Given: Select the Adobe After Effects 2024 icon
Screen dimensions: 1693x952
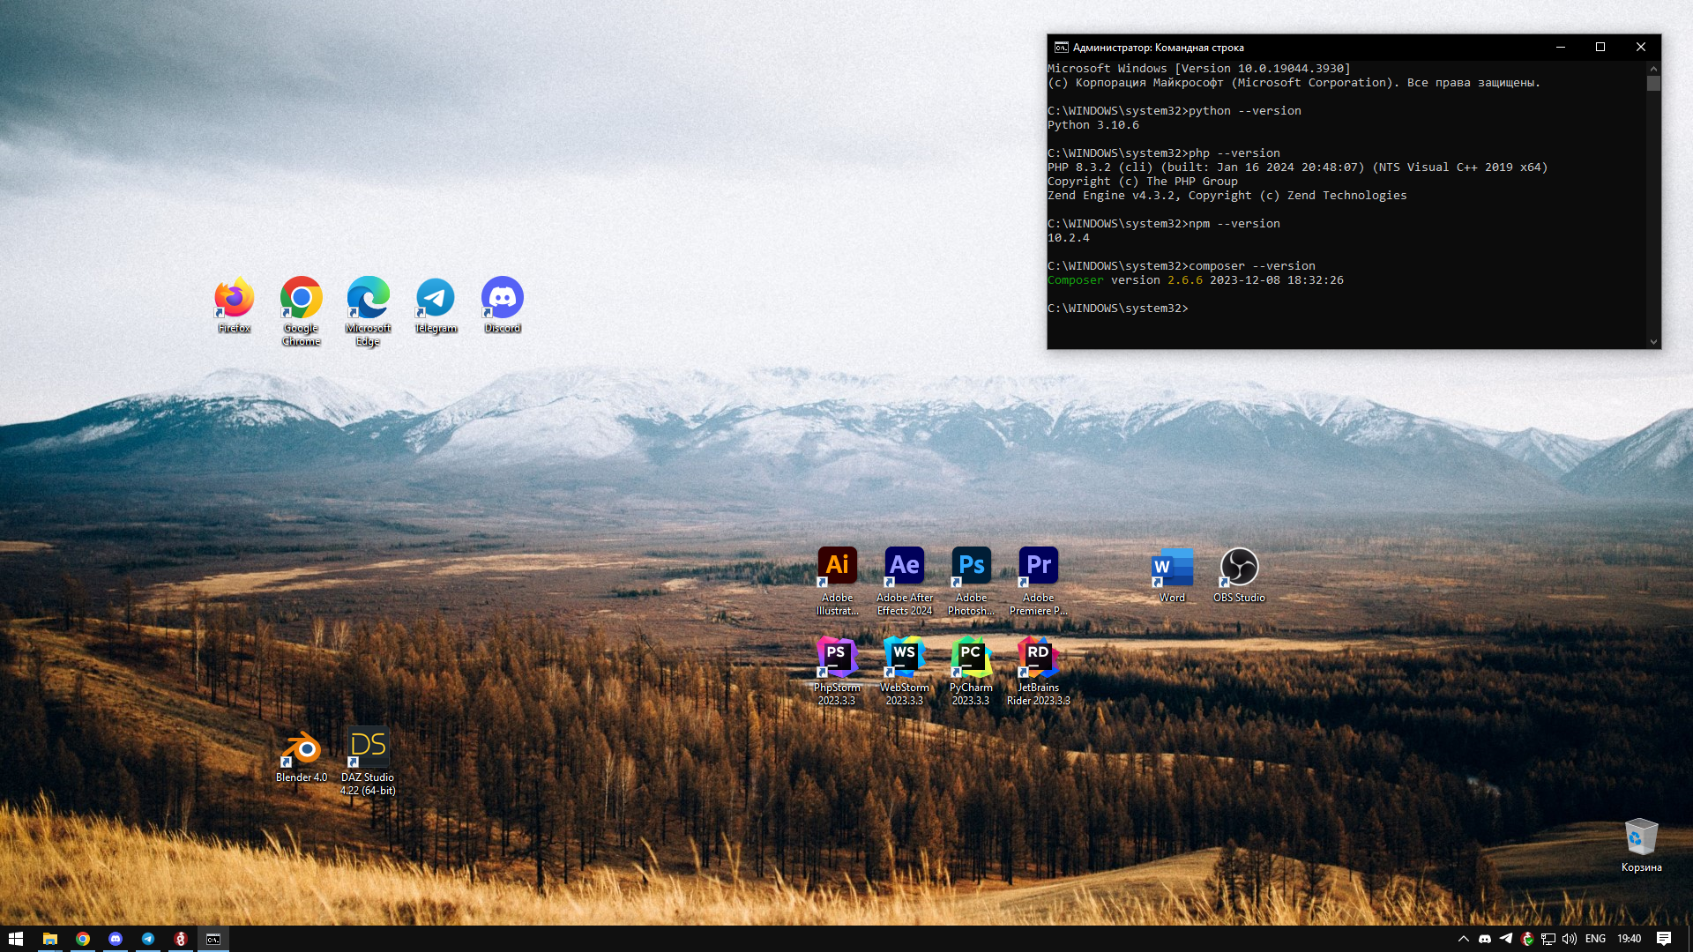Looking at the screenshot, I should point(905,581).
